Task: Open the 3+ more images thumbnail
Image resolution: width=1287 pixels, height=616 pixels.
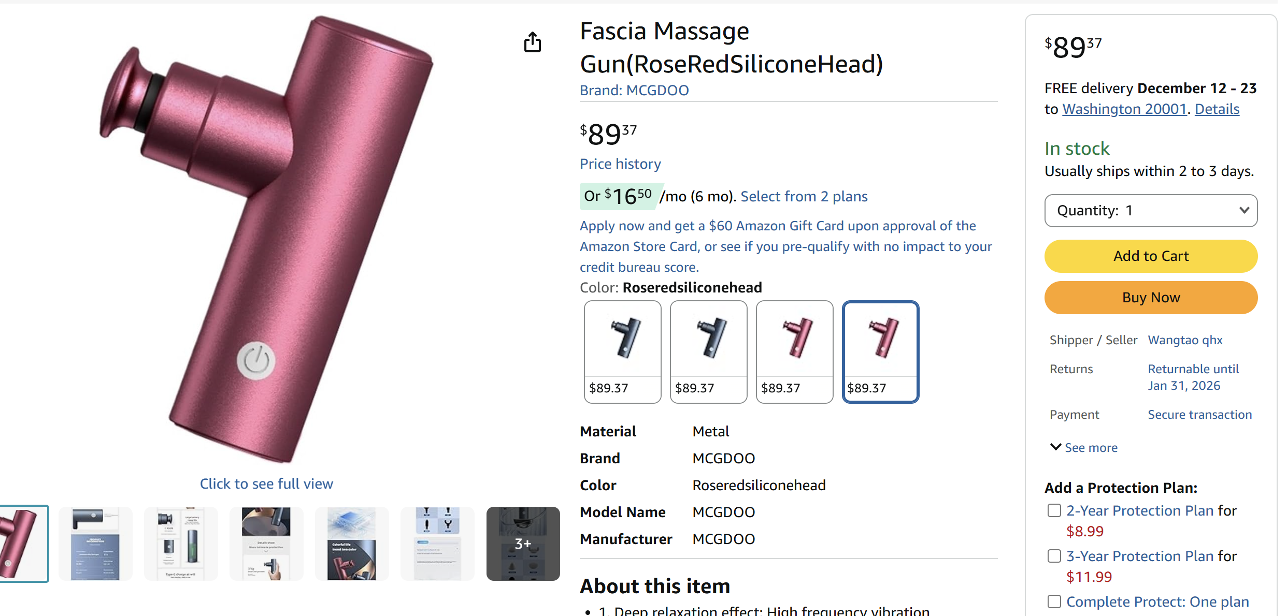Action: click(523, 544)
